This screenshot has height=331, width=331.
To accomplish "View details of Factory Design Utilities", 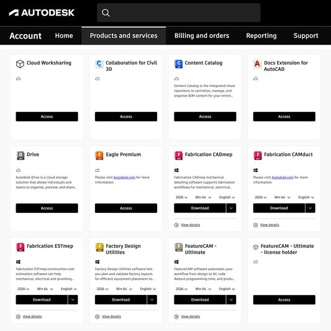I will click(111, 317).
